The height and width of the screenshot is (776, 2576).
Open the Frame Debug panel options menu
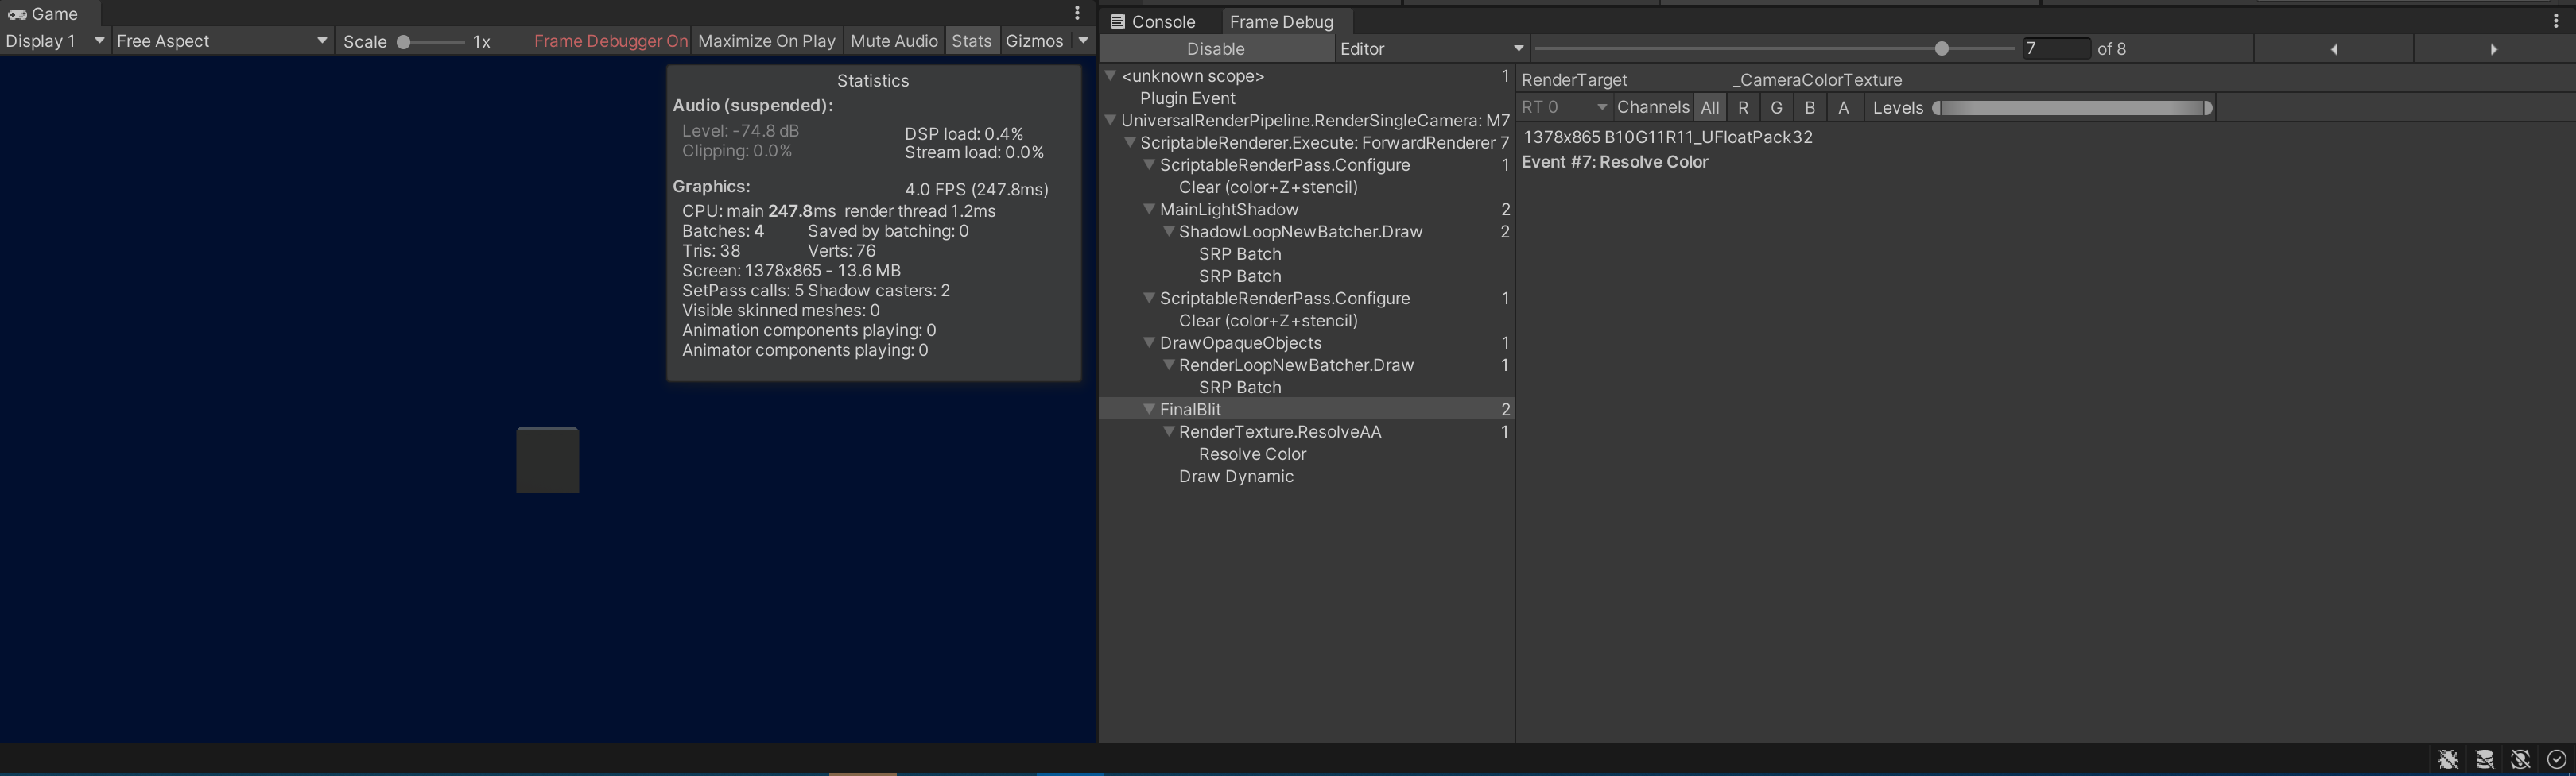coord(2558,21)
